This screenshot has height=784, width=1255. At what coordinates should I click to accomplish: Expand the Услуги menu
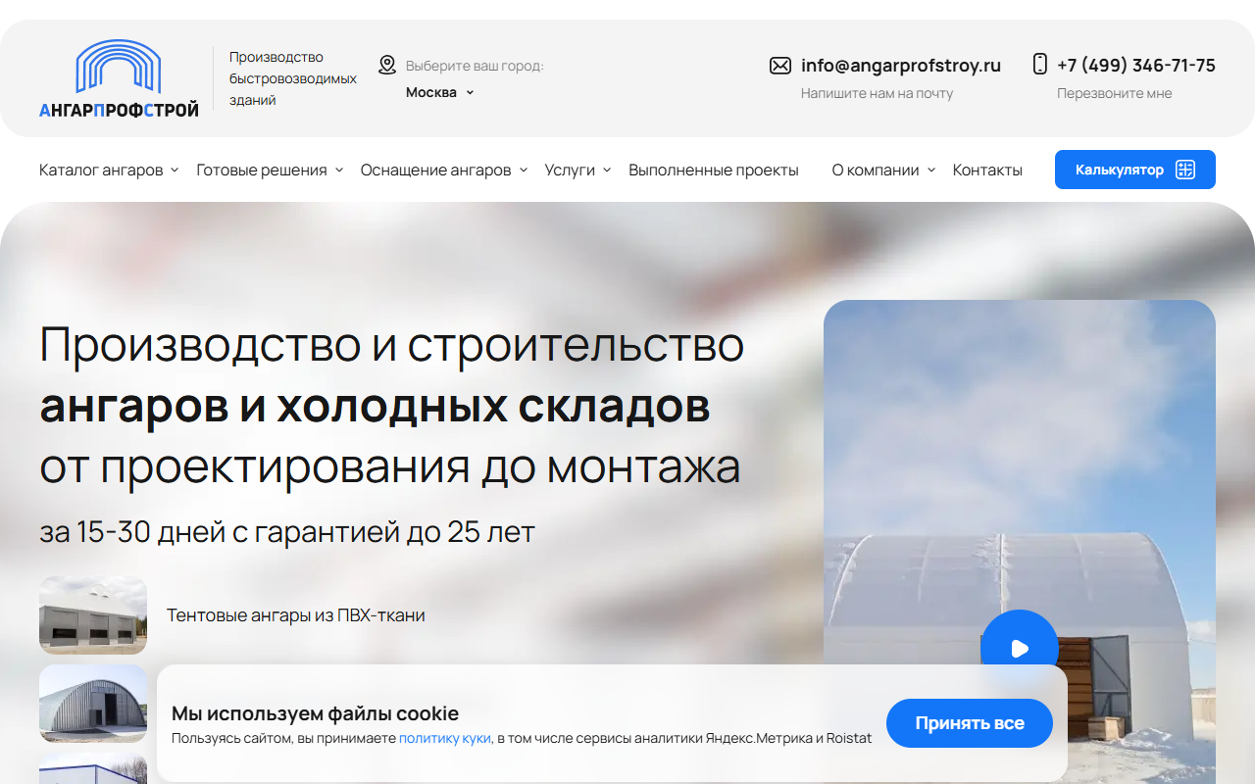577,170
